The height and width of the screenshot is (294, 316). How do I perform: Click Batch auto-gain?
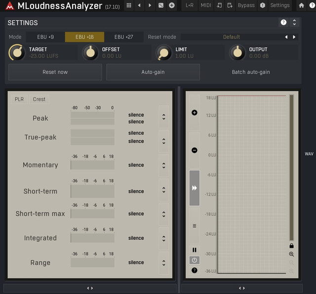pos(251,72)
